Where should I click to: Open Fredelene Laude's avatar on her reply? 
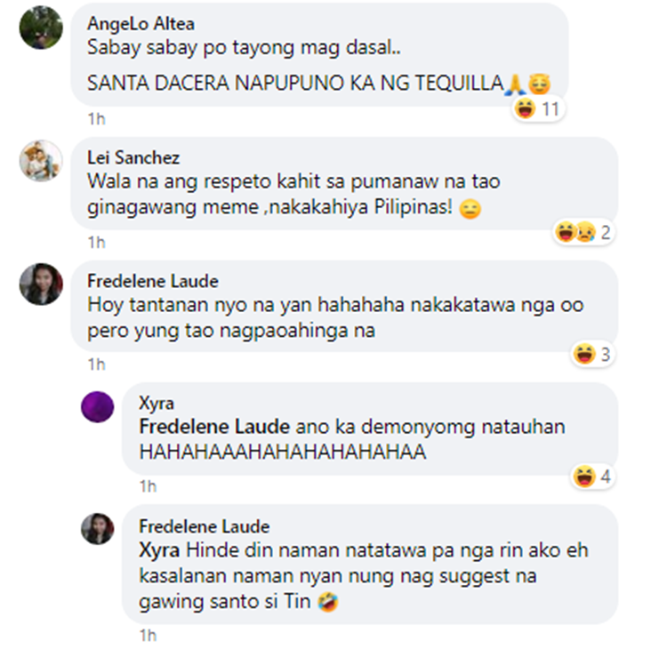pos(98,529)
